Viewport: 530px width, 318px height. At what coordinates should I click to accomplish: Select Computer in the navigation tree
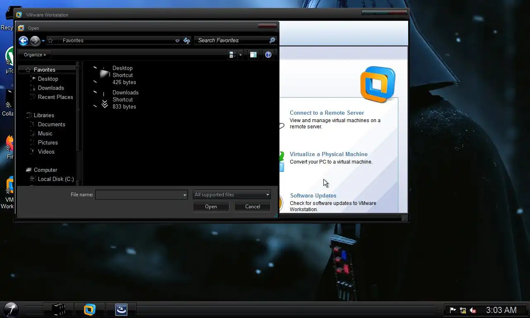[x=46, y=170]
